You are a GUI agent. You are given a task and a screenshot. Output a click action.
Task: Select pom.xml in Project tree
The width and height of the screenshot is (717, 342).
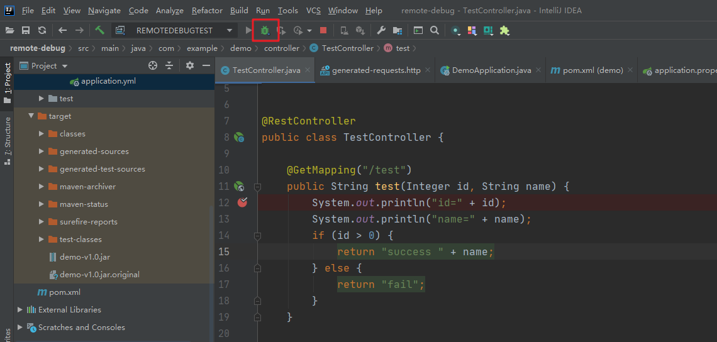coord(58,292)
